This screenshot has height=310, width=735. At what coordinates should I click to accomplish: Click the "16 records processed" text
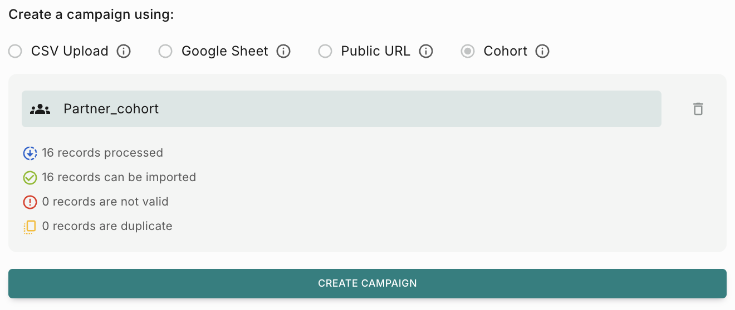click(x=102, y=153)
